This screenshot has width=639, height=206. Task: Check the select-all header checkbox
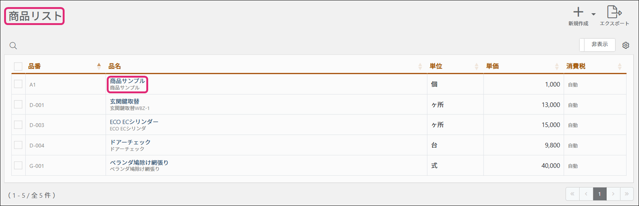coord(18,66)
